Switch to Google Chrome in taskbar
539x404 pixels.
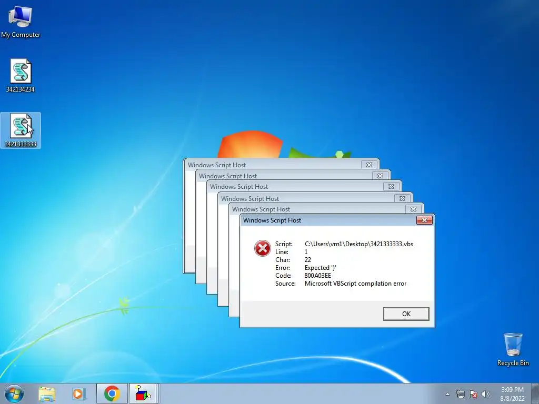112,393
